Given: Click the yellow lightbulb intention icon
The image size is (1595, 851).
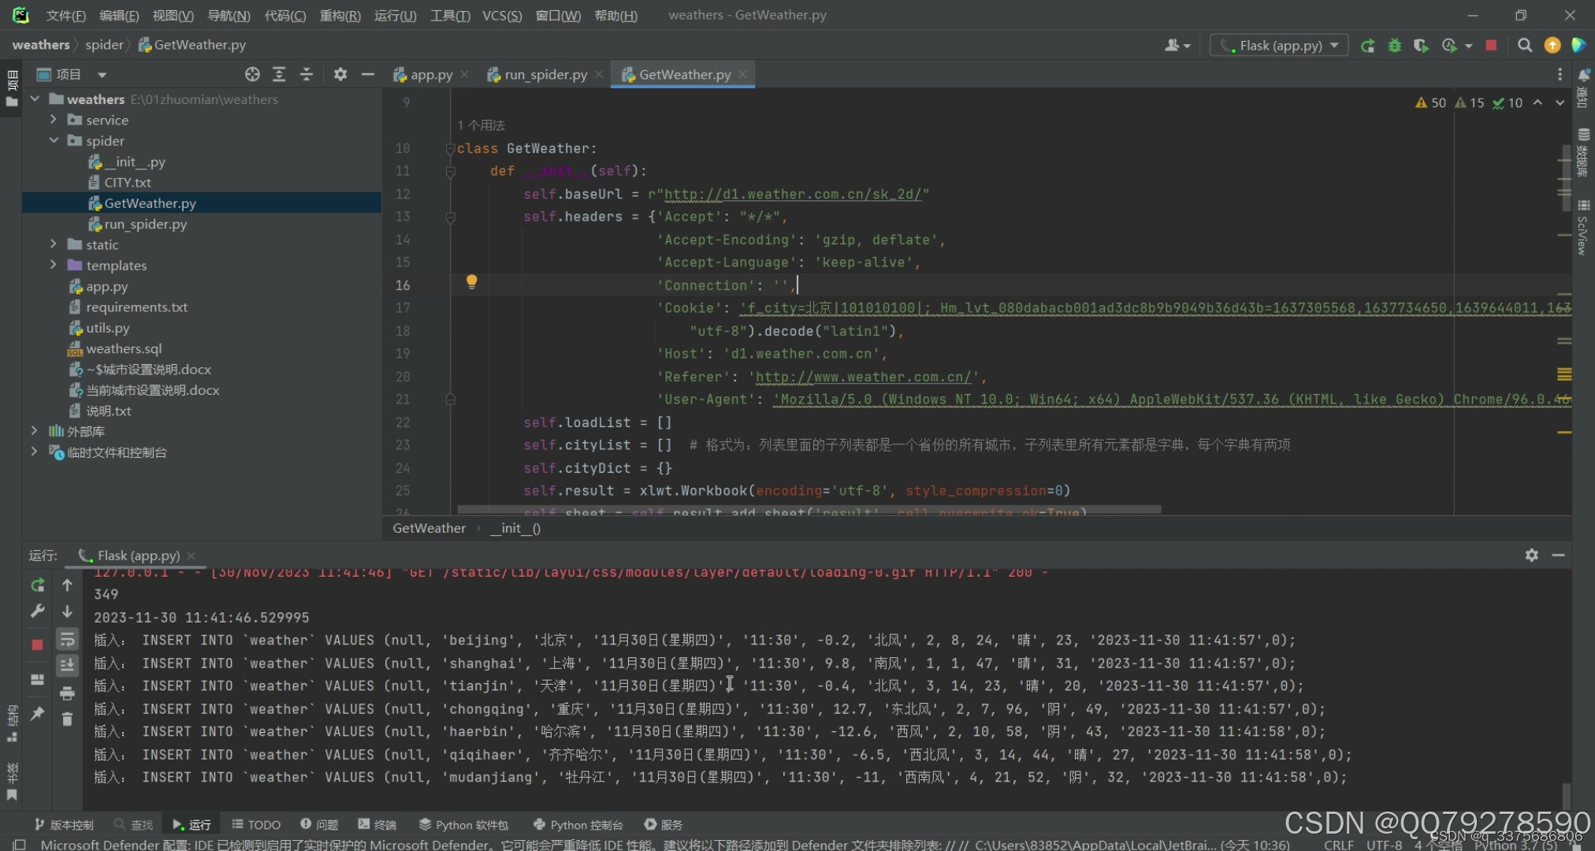Looking at the screenshot, I should pyautogui.click(x=471, y=281).
